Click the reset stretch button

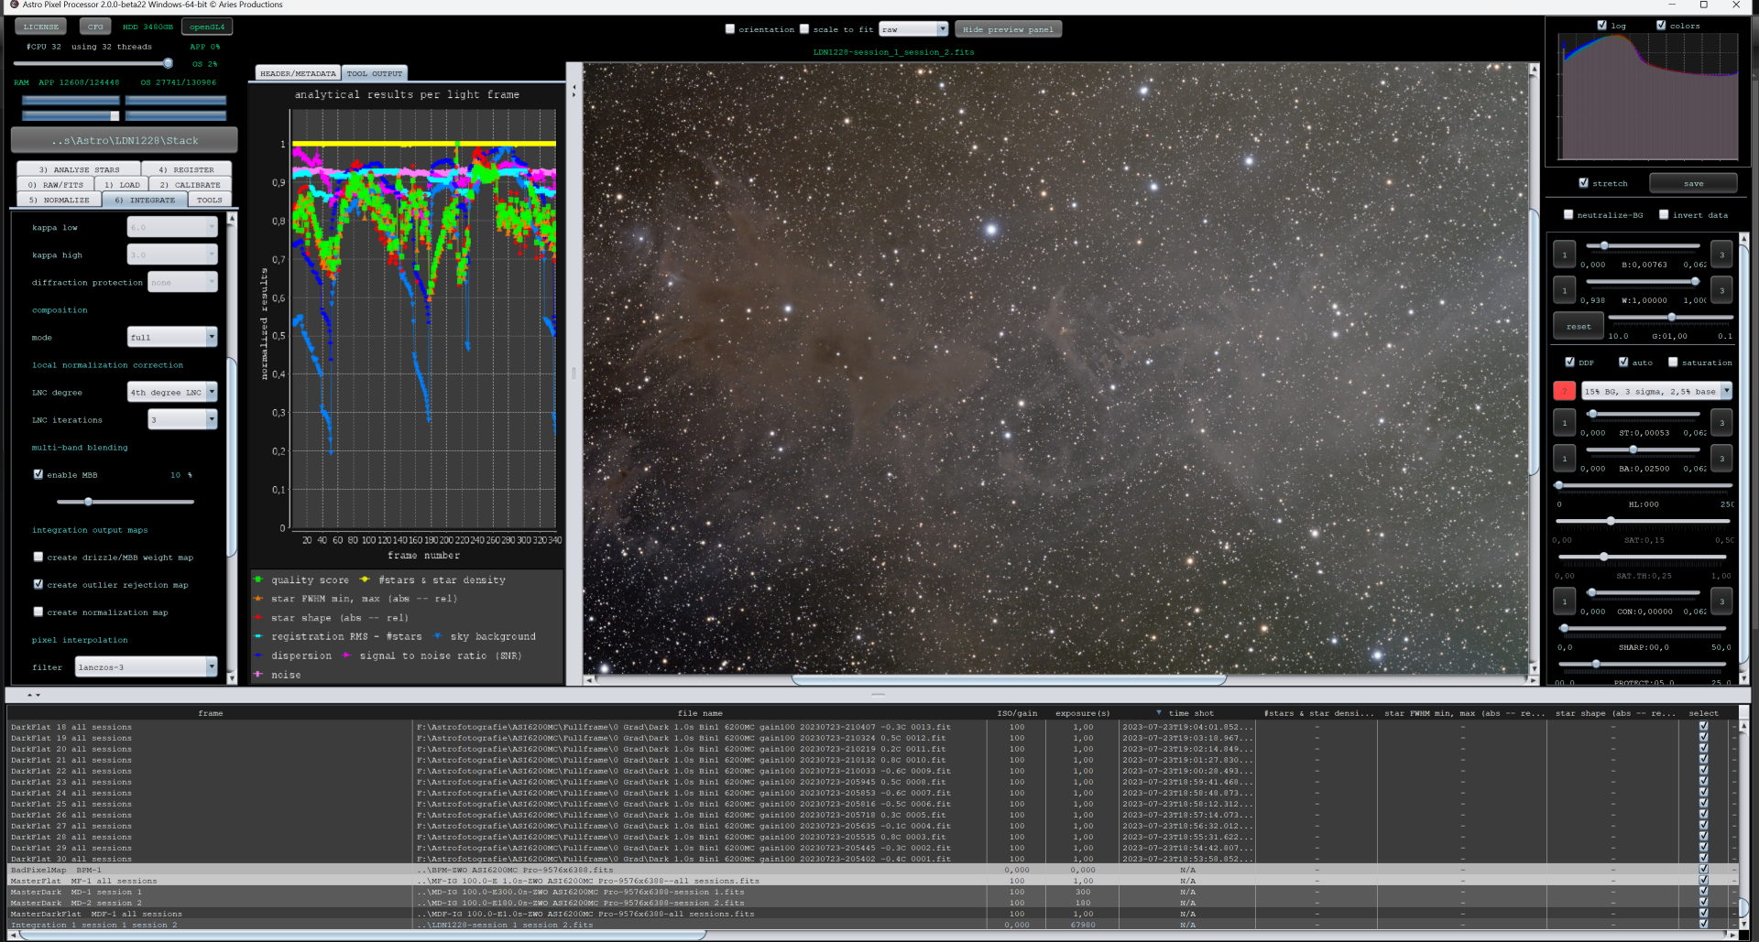pyautogui.click(x=1578, y=326)
